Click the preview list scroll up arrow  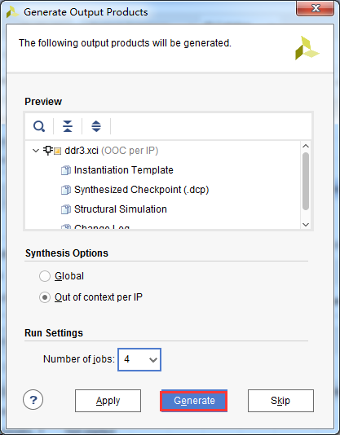(x=306, y=146)
